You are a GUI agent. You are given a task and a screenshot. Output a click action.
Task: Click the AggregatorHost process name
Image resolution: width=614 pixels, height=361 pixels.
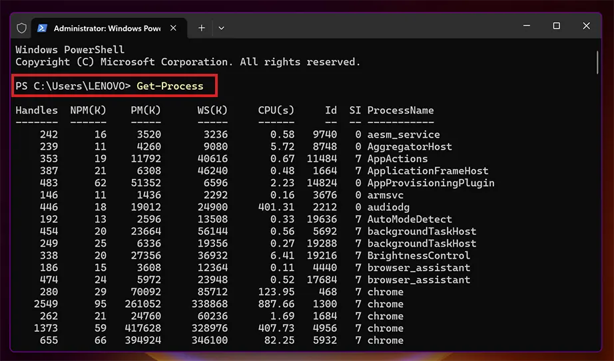pos(410,147)
